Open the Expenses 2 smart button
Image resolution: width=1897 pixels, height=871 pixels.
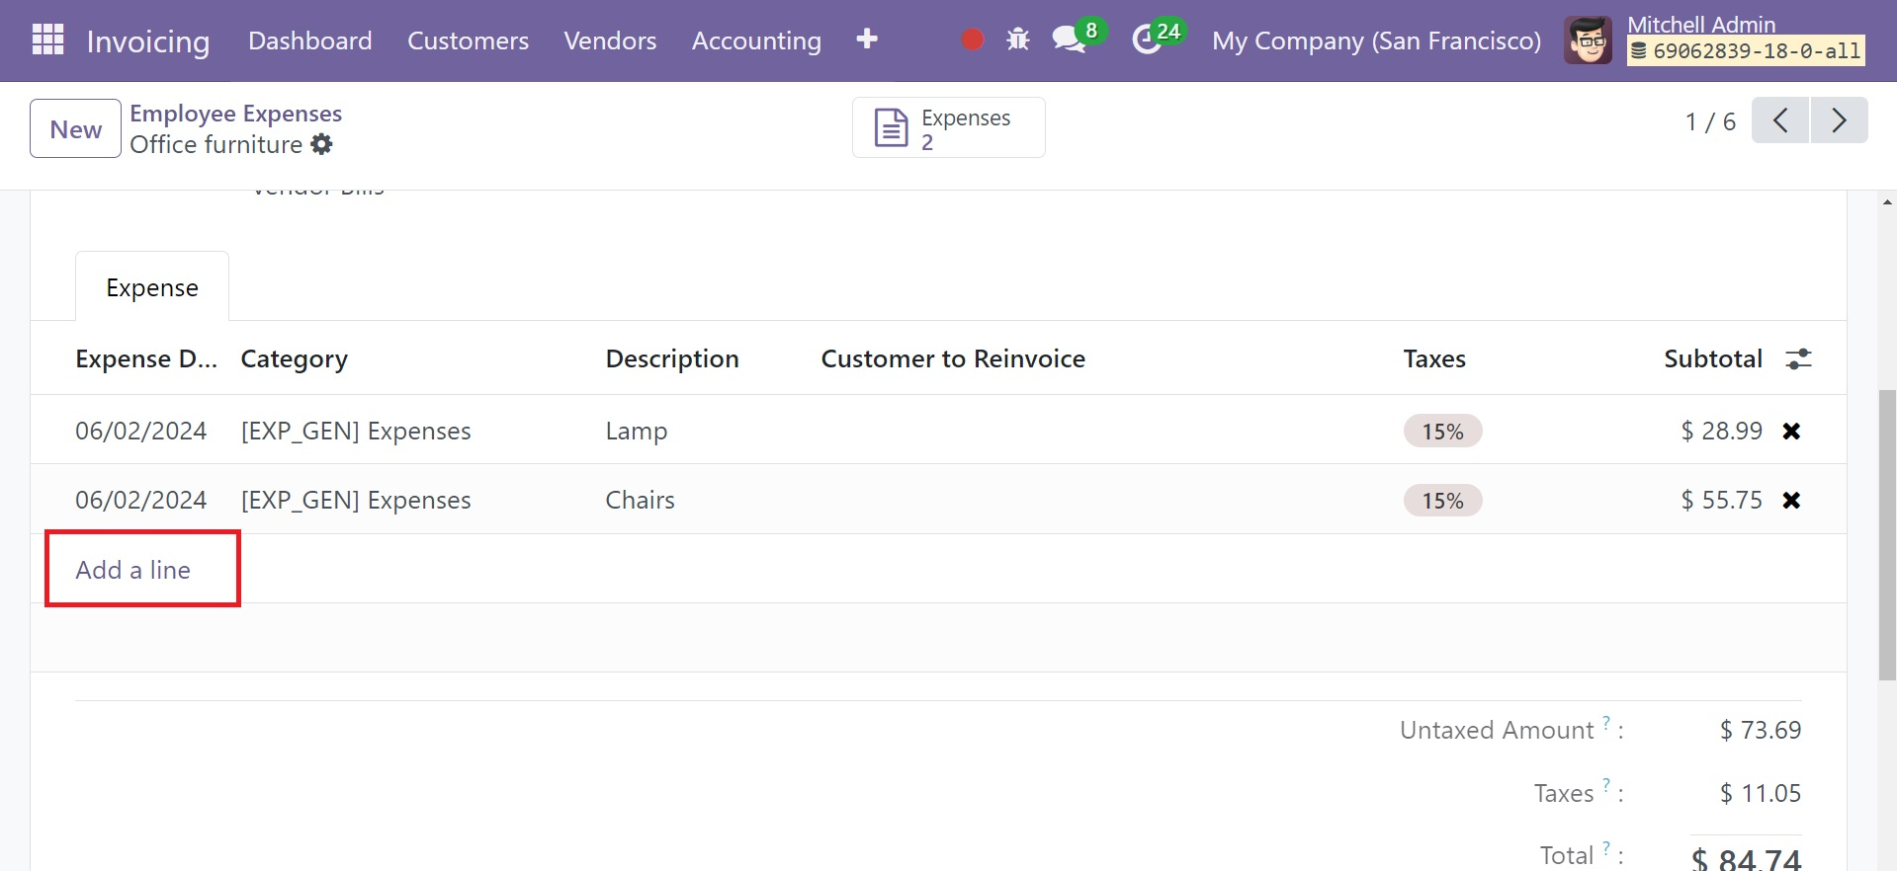point(949,128)
